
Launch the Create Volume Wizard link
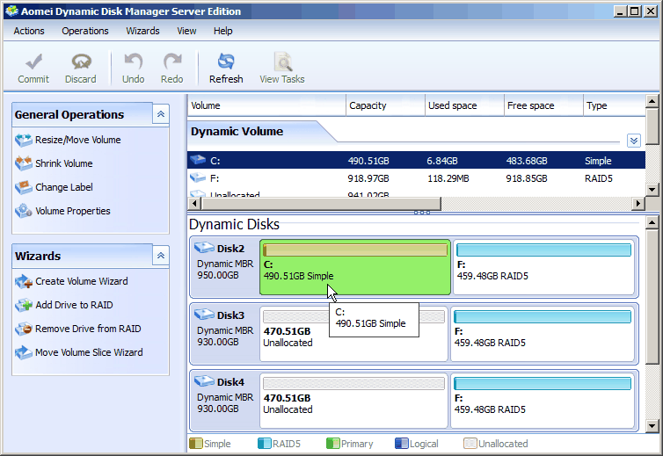click(x=82, y=281)
